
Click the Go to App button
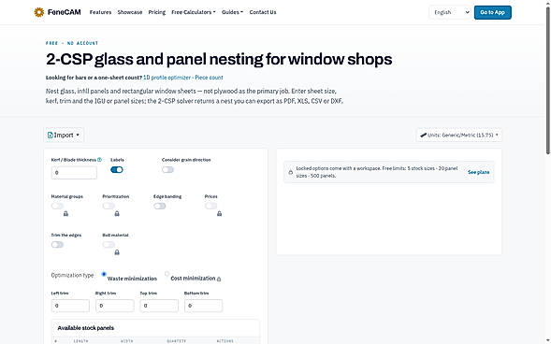(x=493, y=12)
